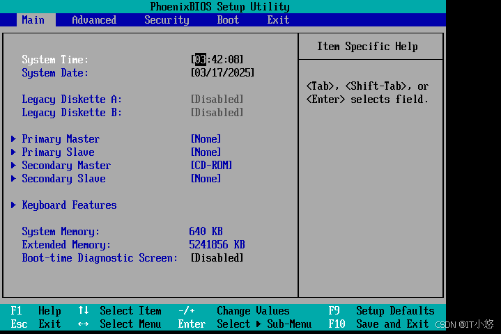Select the System Time label
This screenshot has height=334, width=501.
tap(55, 60)
